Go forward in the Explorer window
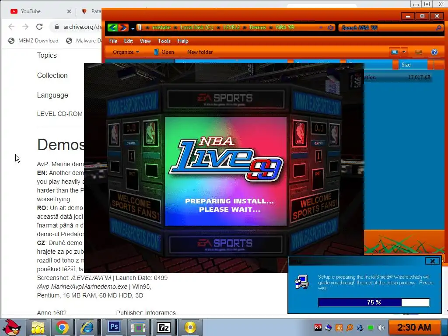 [x=123, y=28]
